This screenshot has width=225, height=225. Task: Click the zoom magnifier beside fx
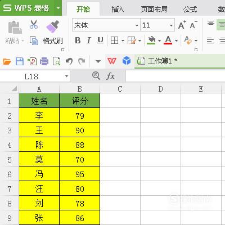point(96,76)
